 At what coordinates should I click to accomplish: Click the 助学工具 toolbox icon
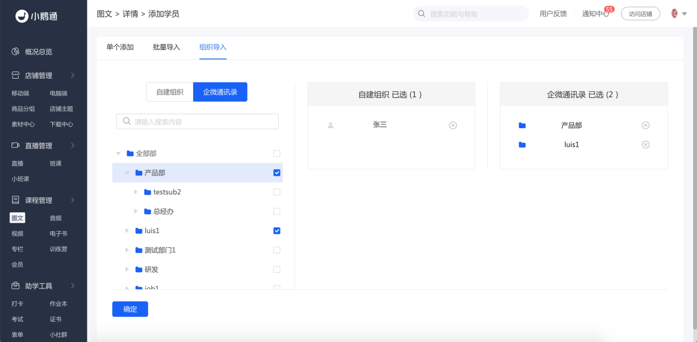point(16,286)
